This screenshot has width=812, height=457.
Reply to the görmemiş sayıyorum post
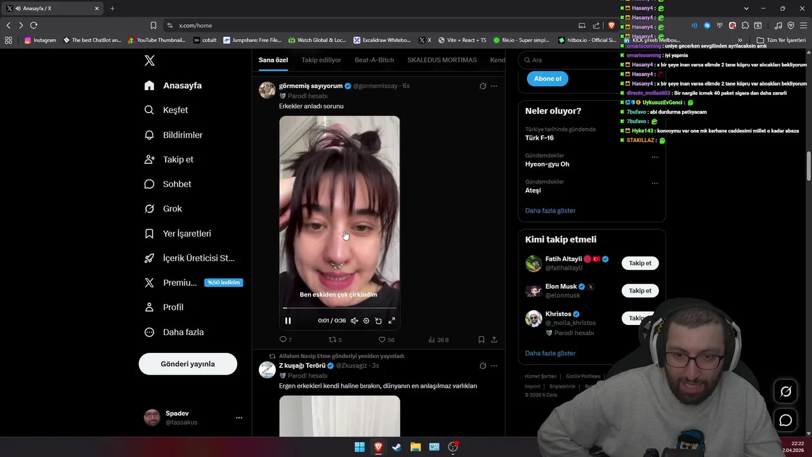coord(285,340)
